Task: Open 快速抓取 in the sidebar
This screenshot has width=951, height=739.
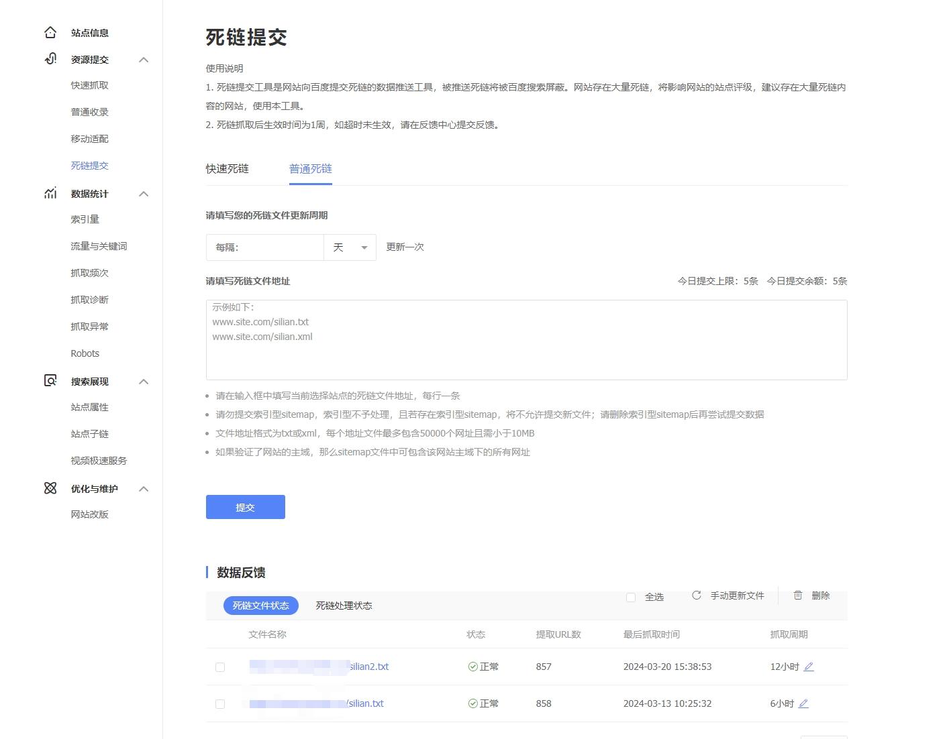Action: click(x=90, y=85)
